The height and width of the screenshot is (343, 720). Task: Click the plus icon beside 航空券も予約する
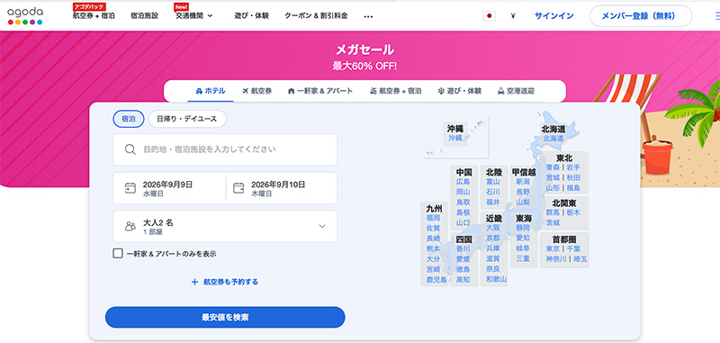[194, 282]
